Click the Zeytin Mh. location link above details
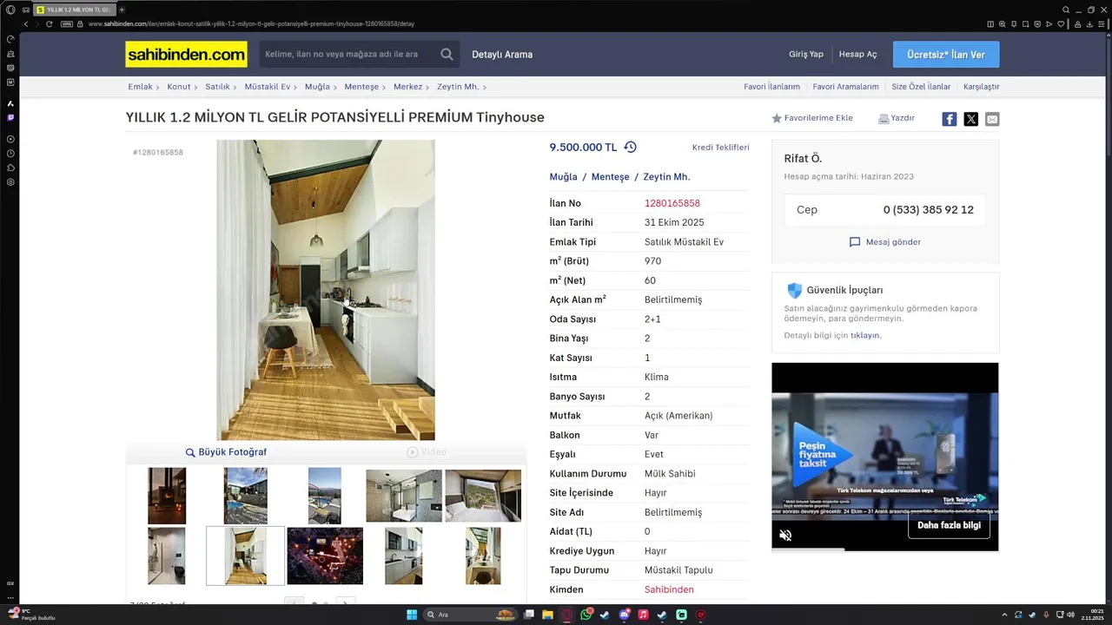This screenshot has height=625, width=1112. tap(666, 177)
